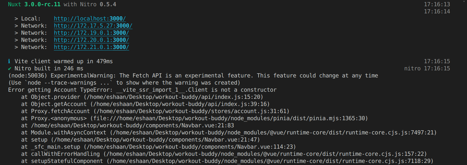Open the 172.19.0.1:3000 network link
467x165 pixels.
pos(91,33)
